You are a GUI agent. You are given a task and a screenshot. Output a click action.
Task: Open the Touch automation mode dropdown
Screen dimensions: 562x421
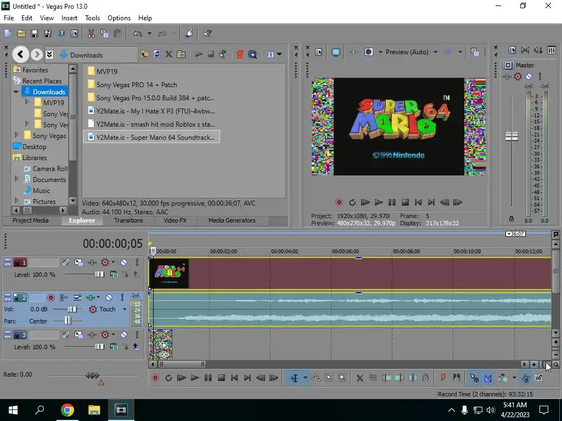pos(125,309)
